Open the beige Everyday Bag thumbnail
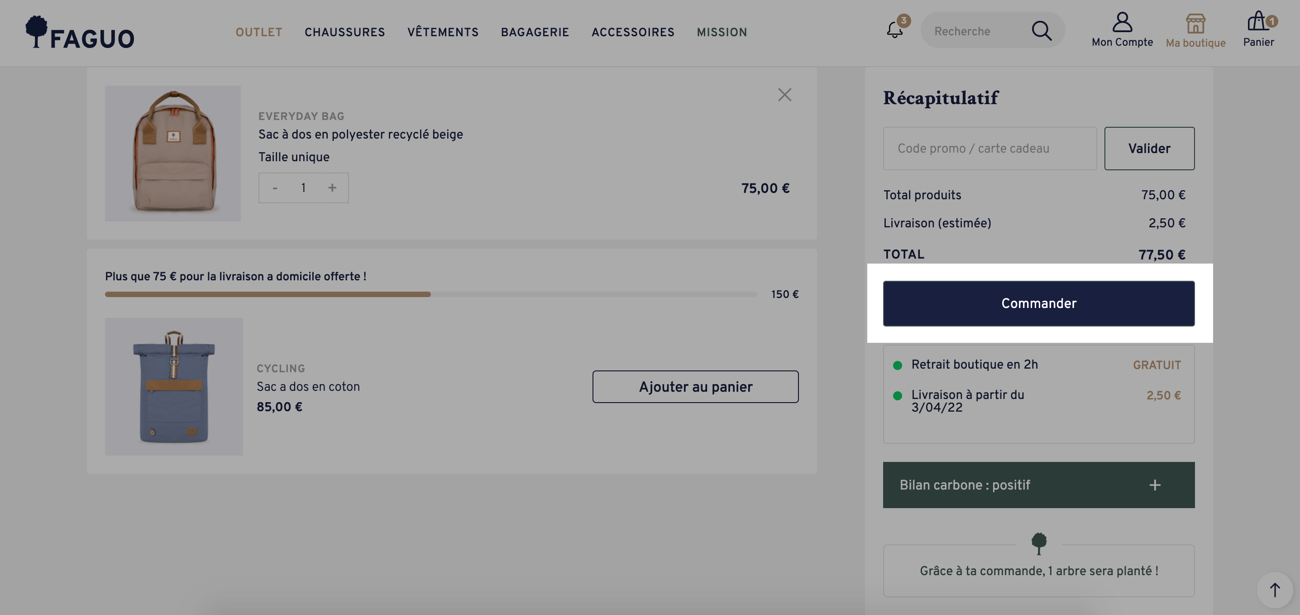1300x615 pixels. click(x=172, y=154)
